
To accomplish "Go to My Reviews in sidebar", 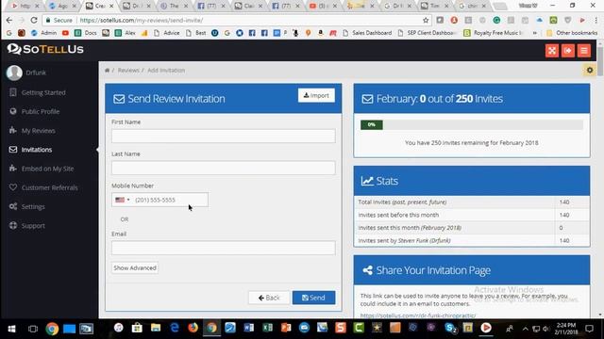I will (x=38, y=131).
